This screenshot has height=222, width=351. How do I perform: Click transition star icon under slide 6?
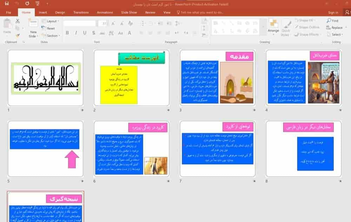point(168,181)
